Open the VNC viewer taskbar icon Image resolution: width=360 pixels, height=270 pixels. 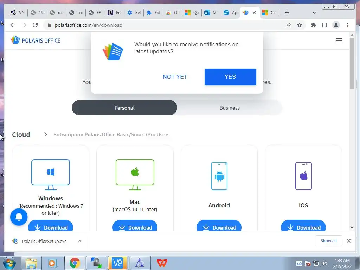point(118,263)
